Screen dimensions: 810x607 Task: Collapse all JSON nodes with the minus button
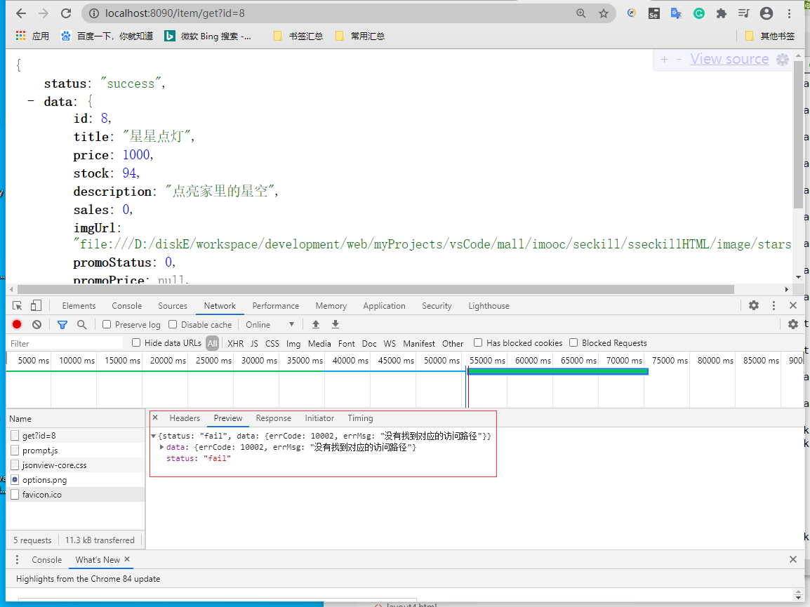coord(679,60)
